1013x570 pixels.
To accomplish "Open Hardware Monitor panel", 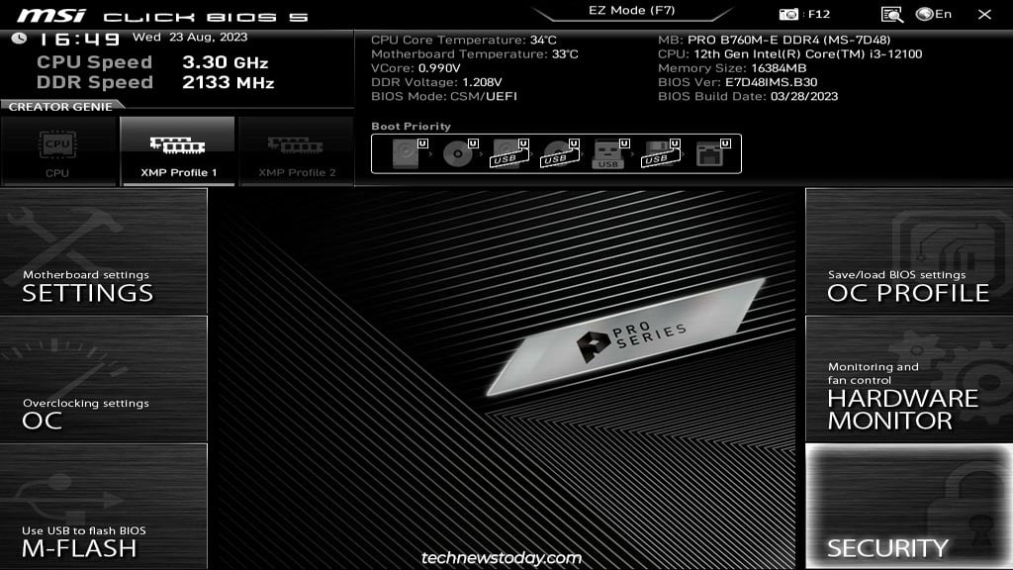I will (x=908, y=396).
